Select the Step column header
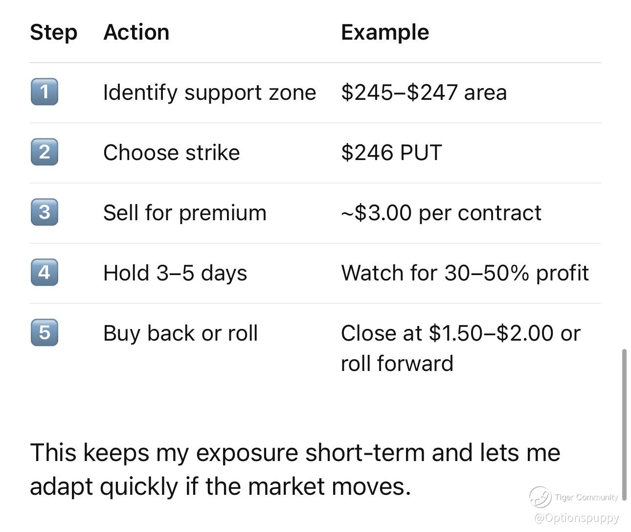The height and width of the screenshot is (532, 631). pyautogui.click(x=54, y=32)
